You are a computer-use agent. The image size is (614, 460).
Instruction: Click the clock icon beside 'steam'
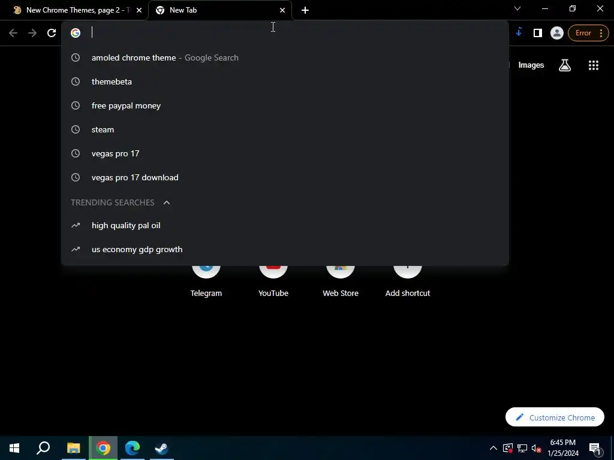(76, 129)
